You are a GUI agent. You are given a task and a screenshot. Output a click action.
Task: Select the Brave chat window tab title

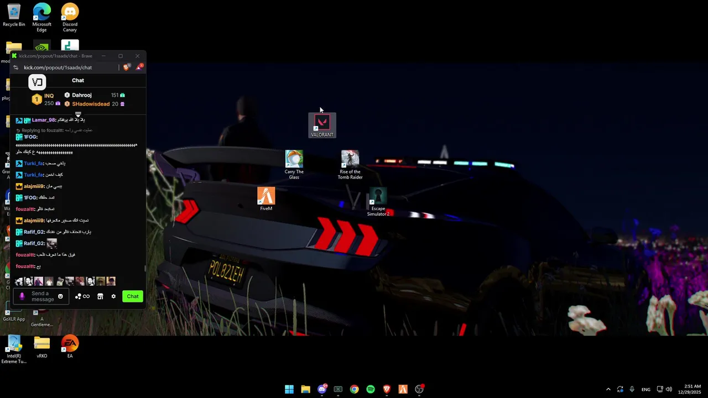point(55,56)
